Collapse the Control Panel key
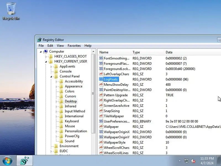Viewport: 221px width, 166px height. [51, 77]
